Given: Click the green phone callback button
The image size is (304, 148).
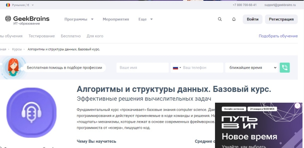Looking at the screenshot, I should pyautogui.click(x=285, y=68).
